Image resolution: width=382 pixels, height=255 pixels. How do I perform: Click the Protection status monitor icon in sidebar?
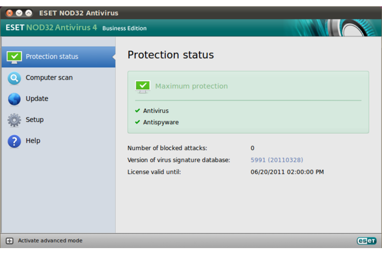[x=14, y=57]
